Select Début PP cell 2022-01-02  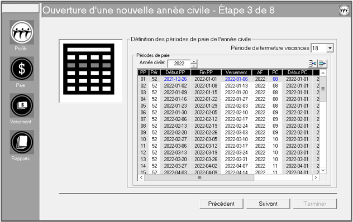175,86
